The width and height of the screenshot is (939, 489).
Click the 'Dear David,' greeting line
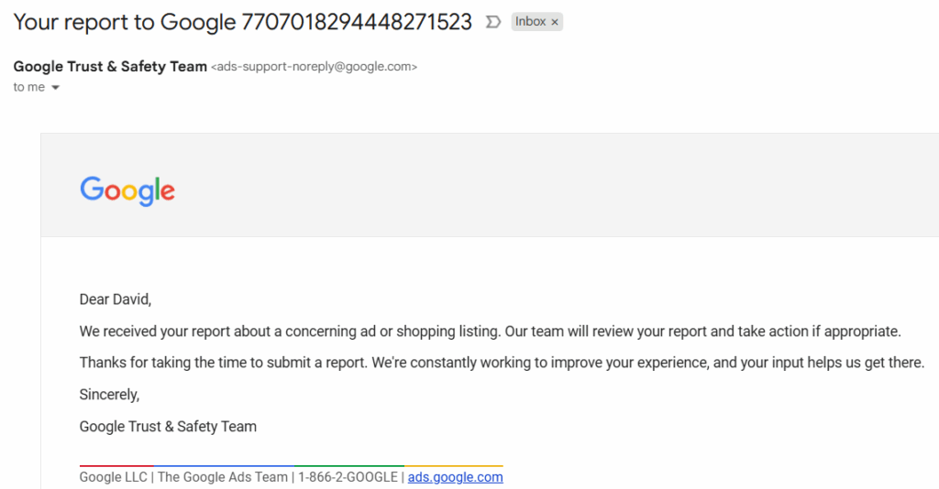[116, 299]
